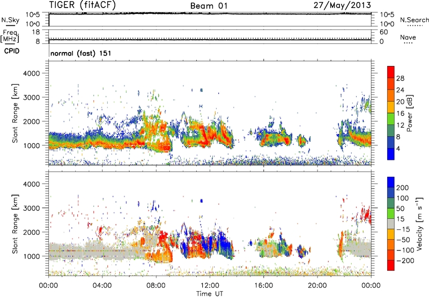Click '3000' on the velocity plot axis
This screenshot has width=429, height=297.
pos(31,208)
